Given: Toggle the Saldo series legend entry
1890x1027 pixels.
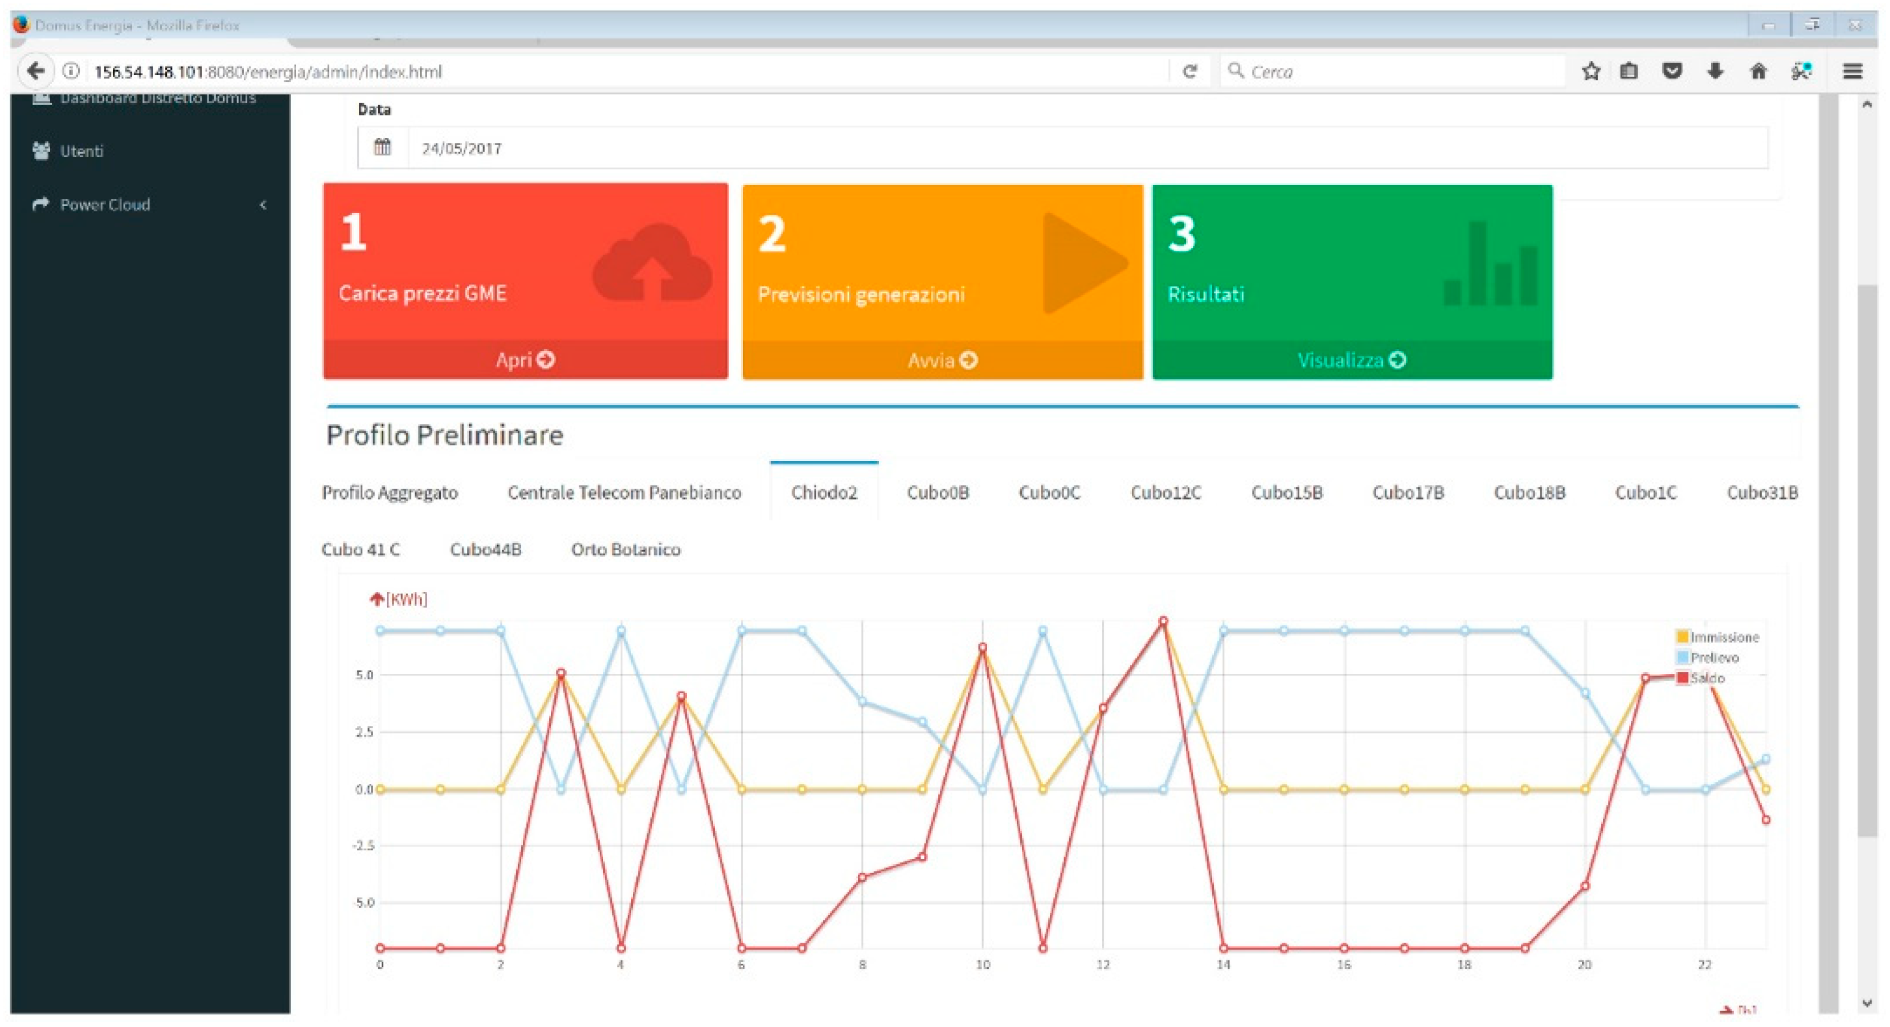Looking at the screenshot, I should pos(1701,678).
